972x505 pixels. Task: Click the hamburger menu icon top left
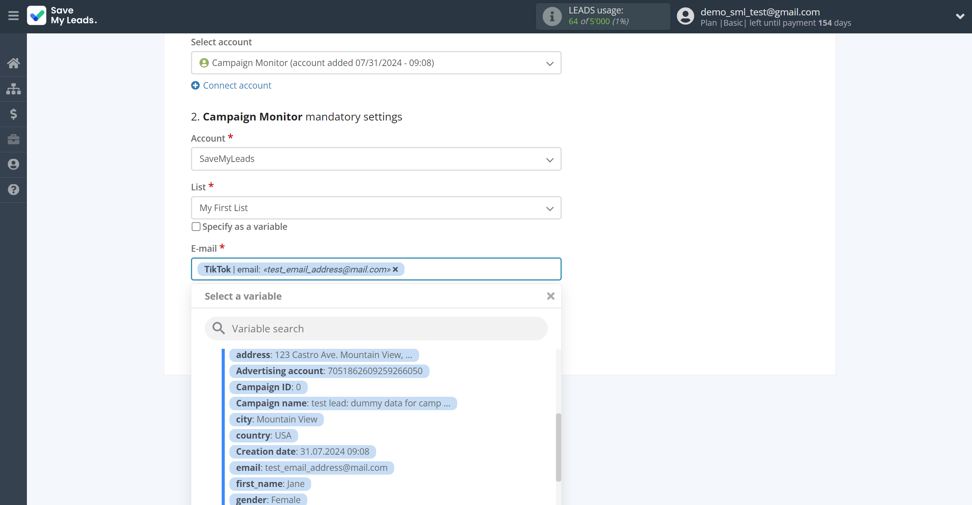tap(13, 16)
